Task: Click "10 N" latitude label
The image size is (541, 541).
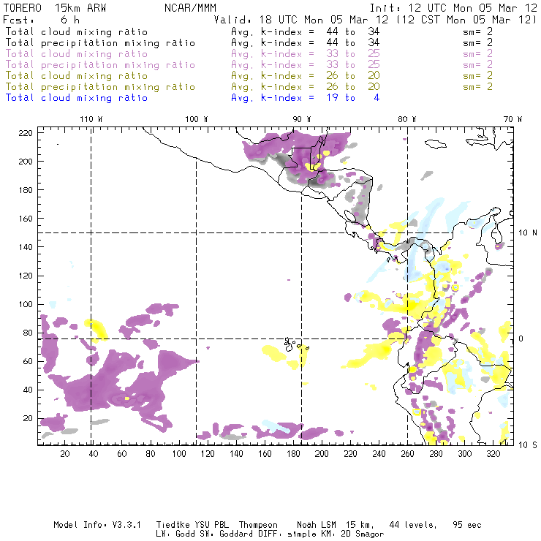Action: click(528, 233)
